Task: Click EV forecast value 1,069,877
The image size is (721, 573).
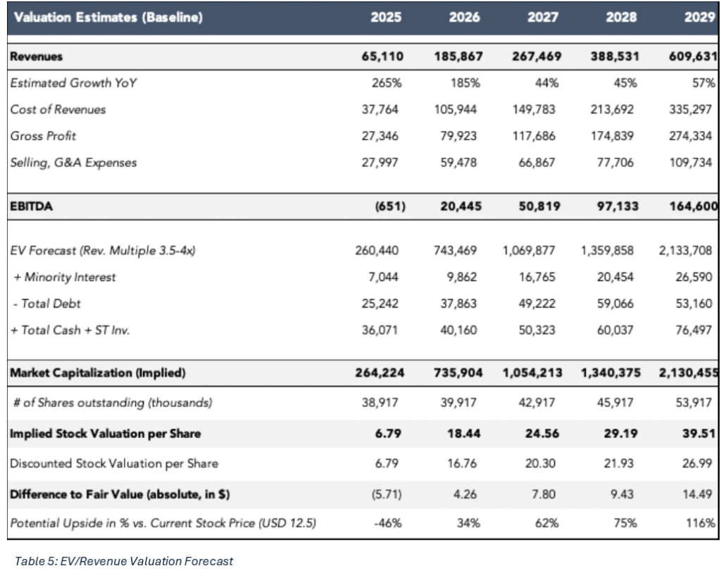Action: pos(529,251)
